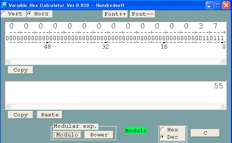Select the Horz layout radio button
Viewport: 232px width, 143px height.
(x=39, y=14)
